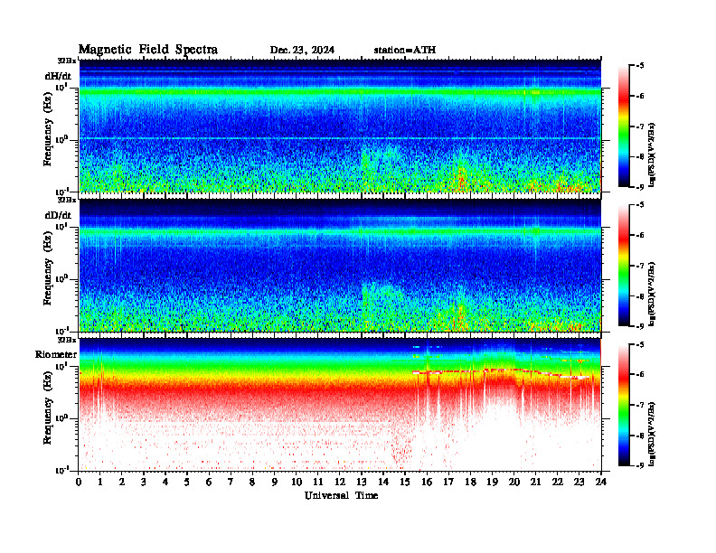Viewport: 716px width, 553px height.
Task: Click the log PSD label beside the dH/dt color bar
Action: (x=652, y=155)
